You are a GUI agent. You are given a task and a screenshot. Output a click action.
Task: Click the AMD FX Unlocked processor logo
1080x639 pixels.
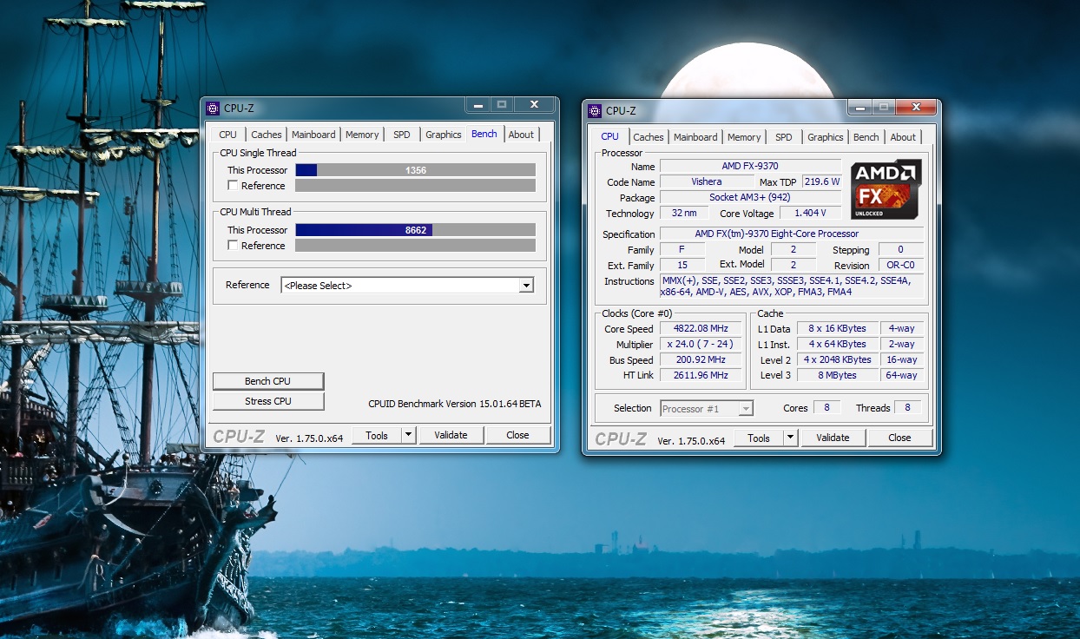point(886,189)
